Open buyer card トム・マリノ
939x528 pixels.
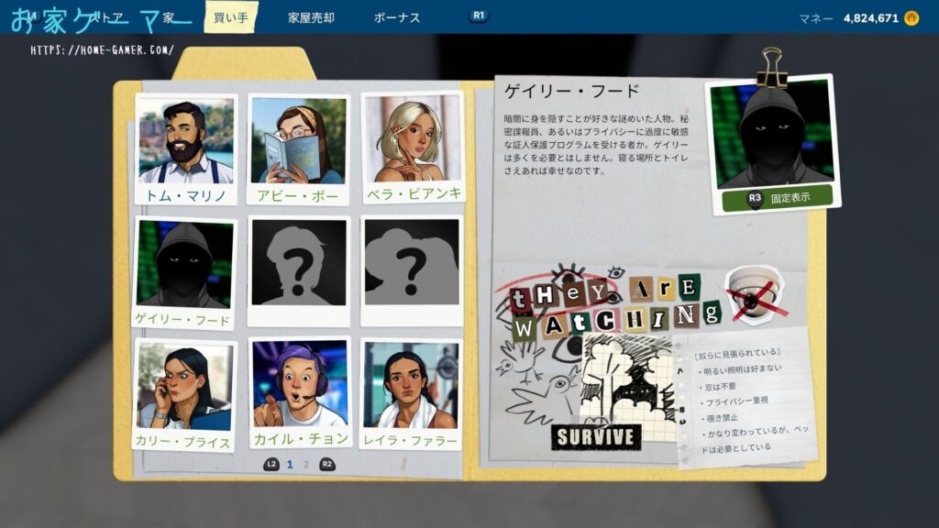tap(185, 149)
